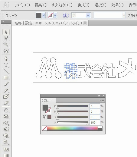Screen dimensions: 137x157
Task: Select the カラー panel tab
Action: (48, 100)
